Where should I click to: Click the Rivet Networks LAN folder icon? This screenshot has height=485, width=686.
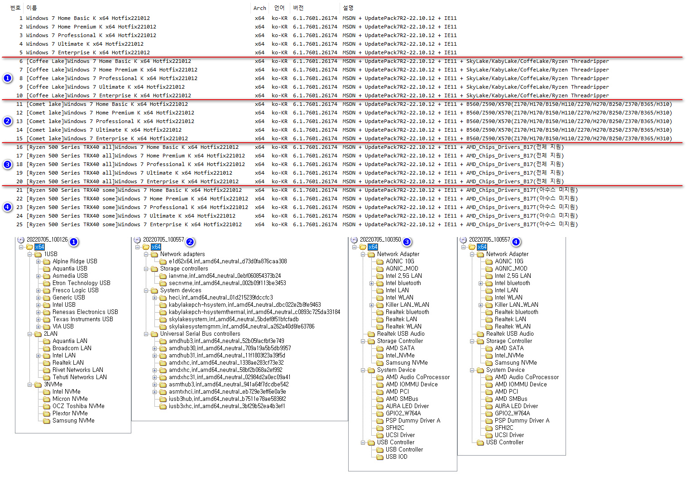[x=47, y=370]
